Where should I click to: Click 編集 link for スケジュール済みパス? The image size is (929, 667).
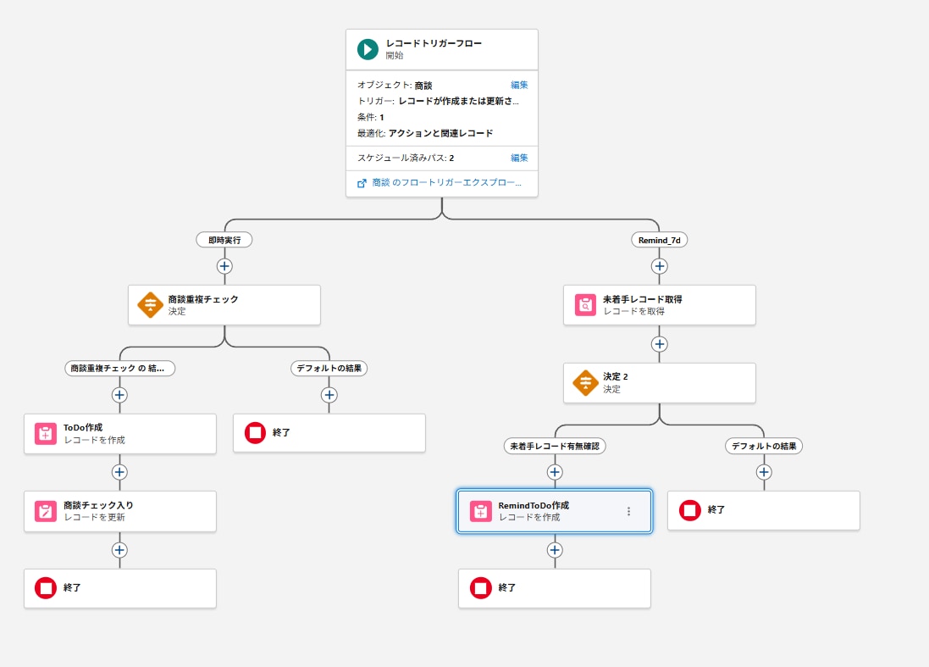click(519, 158)
